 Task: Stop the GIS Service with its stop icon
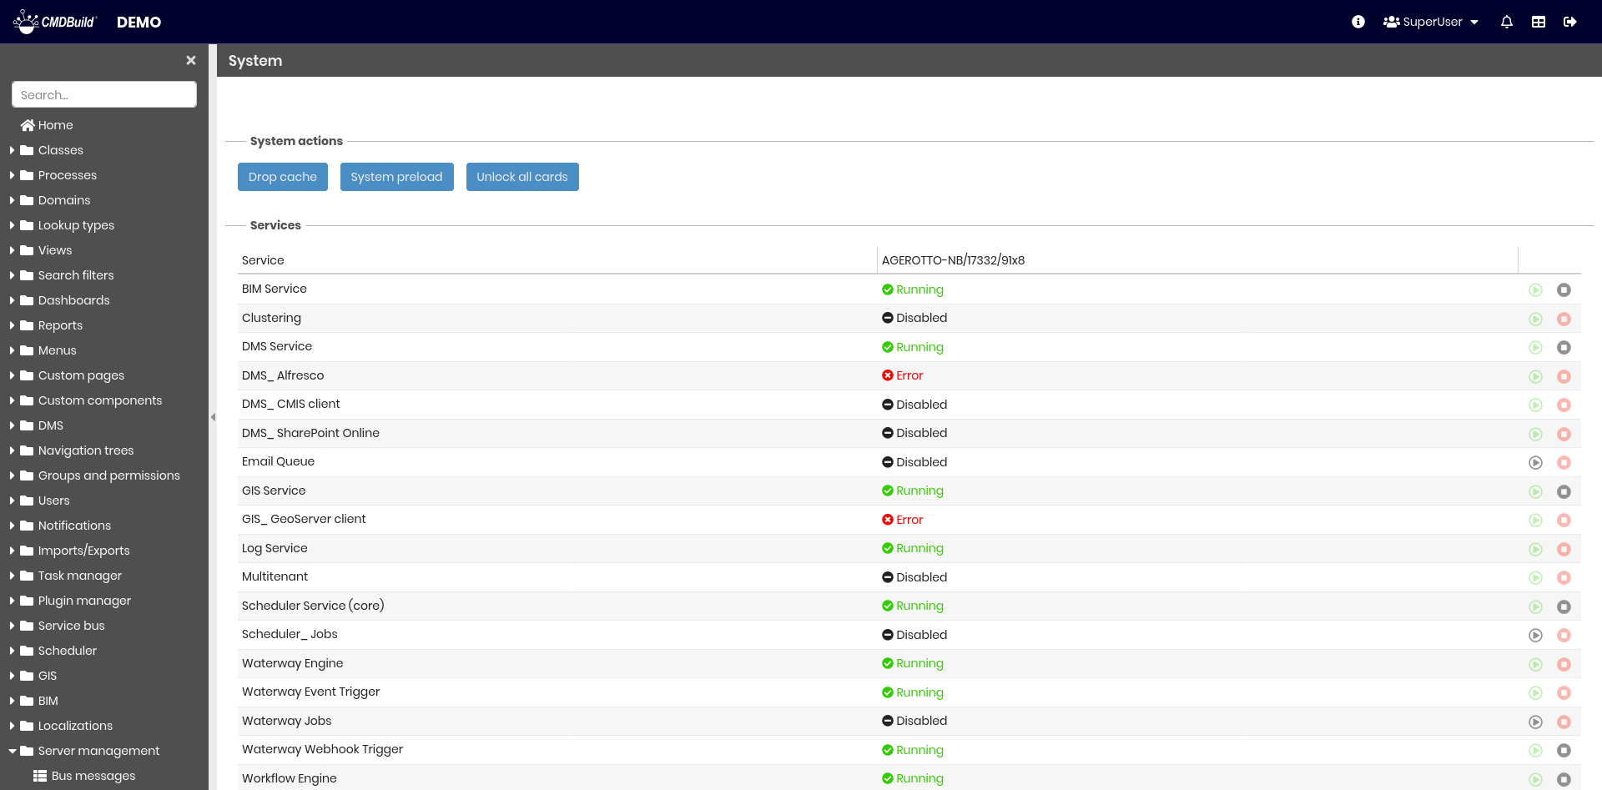click(x=1564, y=491)
